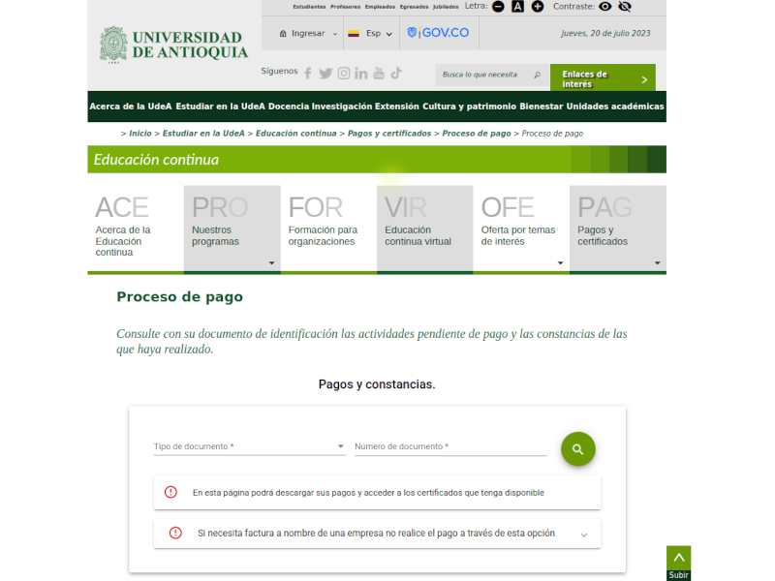Open the Jubilados profile link
Viewport: 775px width, 581px height.
[446, 7]
